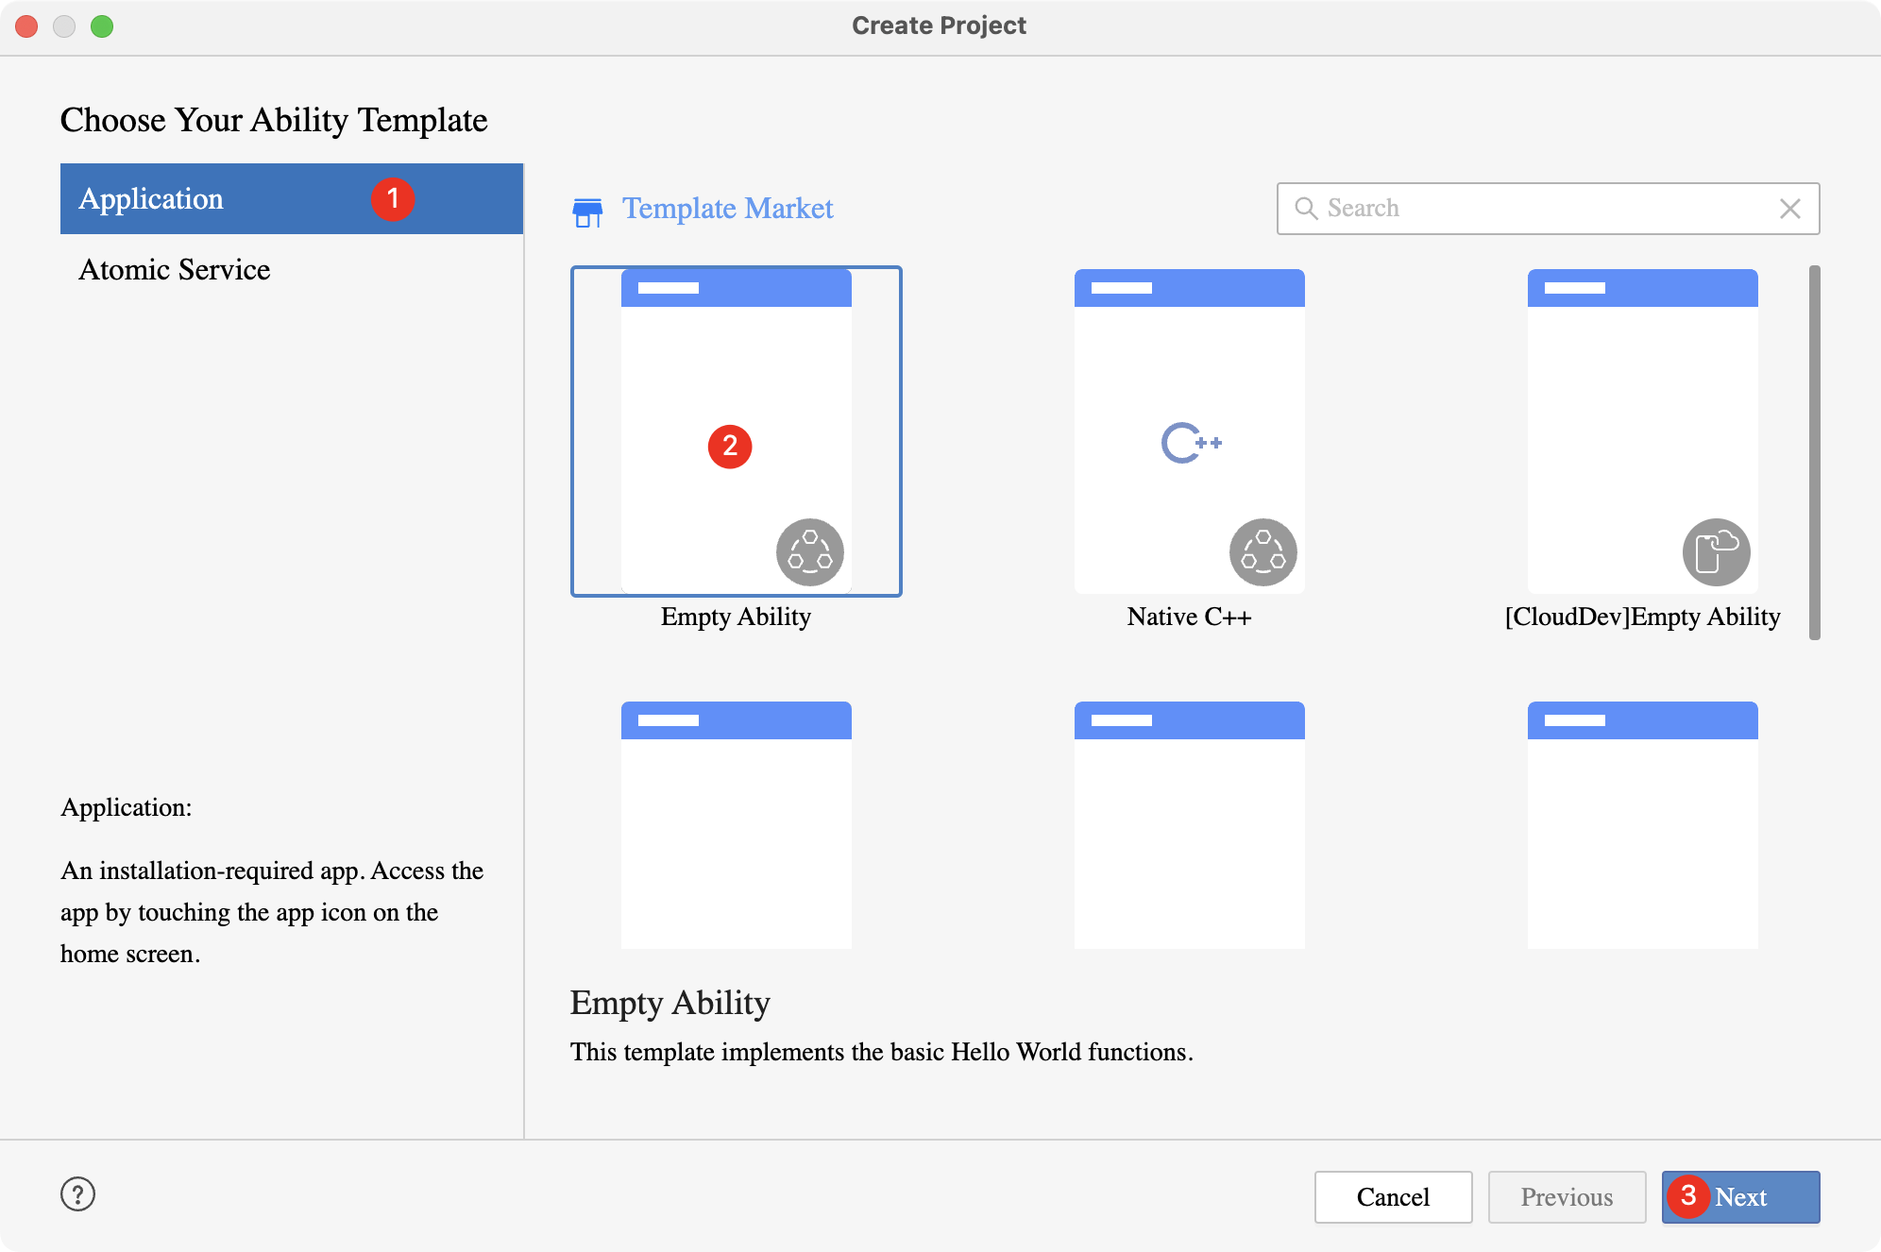The height and width of the screenshot is (1252, 1881).
Task: Select the Atomic Service category
Action: tap(175, 270)
